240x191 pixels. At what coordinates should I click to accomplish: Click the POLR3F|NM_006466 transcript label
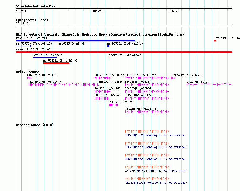107,88
